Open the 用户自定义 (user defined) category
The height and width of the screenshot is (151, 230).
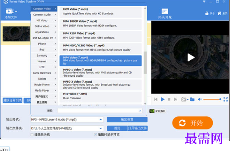click(44, 96)
